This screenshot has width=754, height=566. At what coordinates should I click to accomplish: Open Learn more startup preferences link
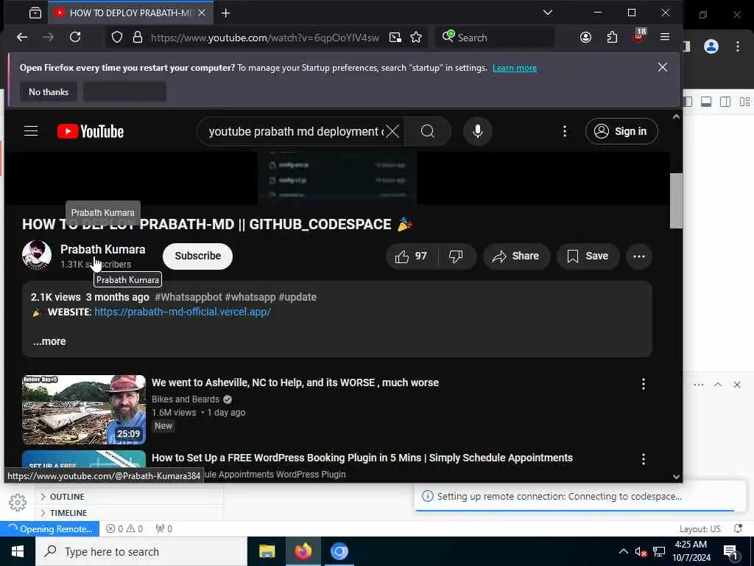tap(515, 68)
